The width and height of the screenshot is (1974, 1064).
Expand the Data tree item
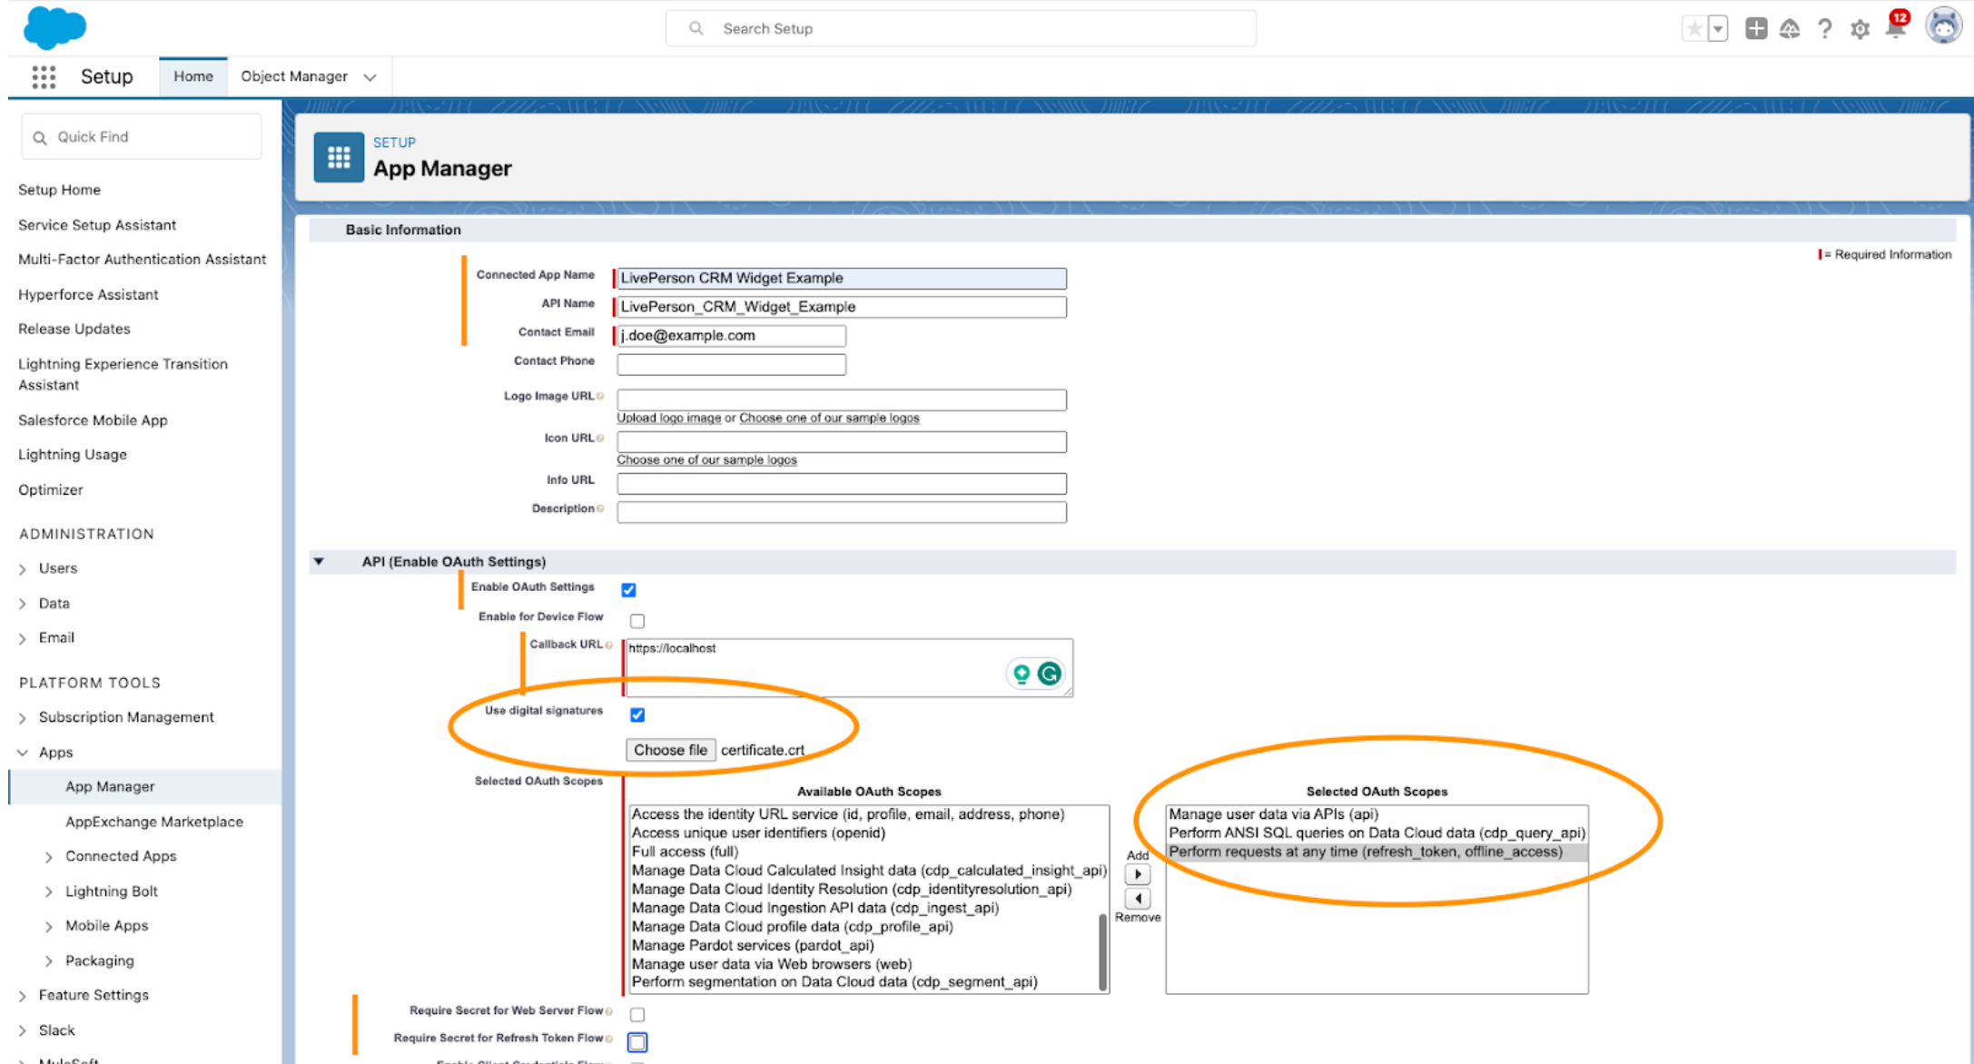(x=24, y=604)
